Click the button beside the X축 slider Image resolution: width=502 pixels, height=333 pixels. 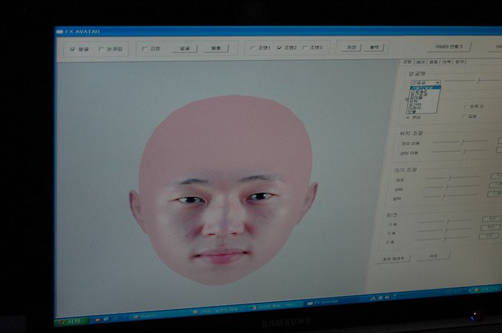pos(492,219)
